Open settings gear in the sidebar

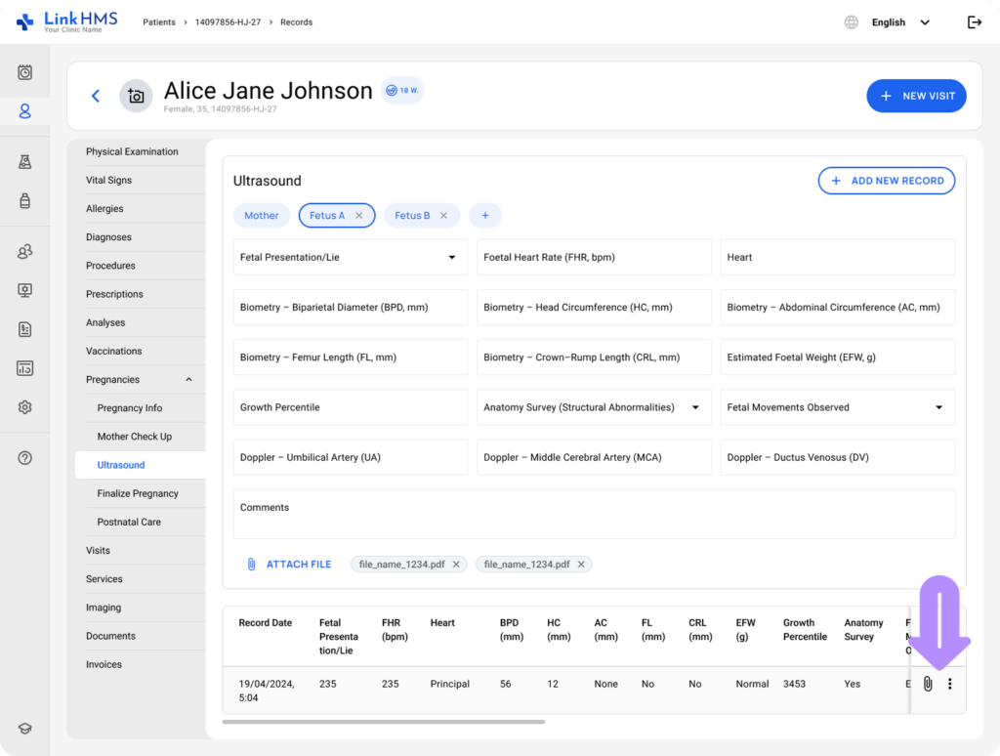25,407
